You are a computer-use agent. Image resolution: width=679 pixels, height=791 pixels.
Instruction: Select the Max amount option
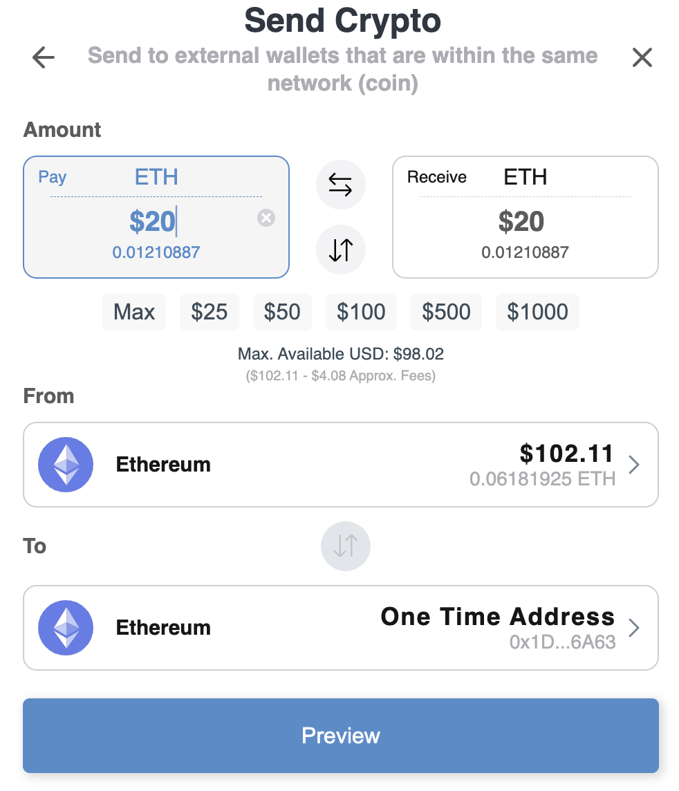coord(134,312)
